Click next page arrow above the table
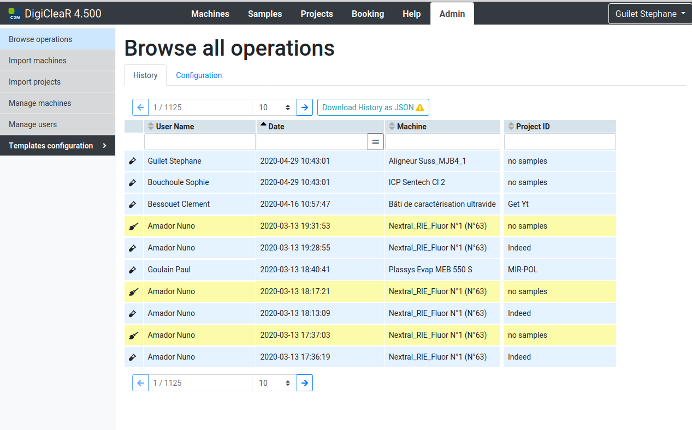This screenshot has width=692, height=430. pyautogui.click(x=305, y=107)
